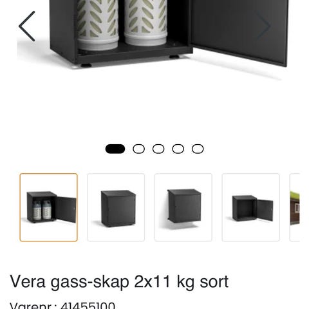The image size is (309, 309).
Task: Select the first filled carousel indicator dot
Action: point(115,149)
